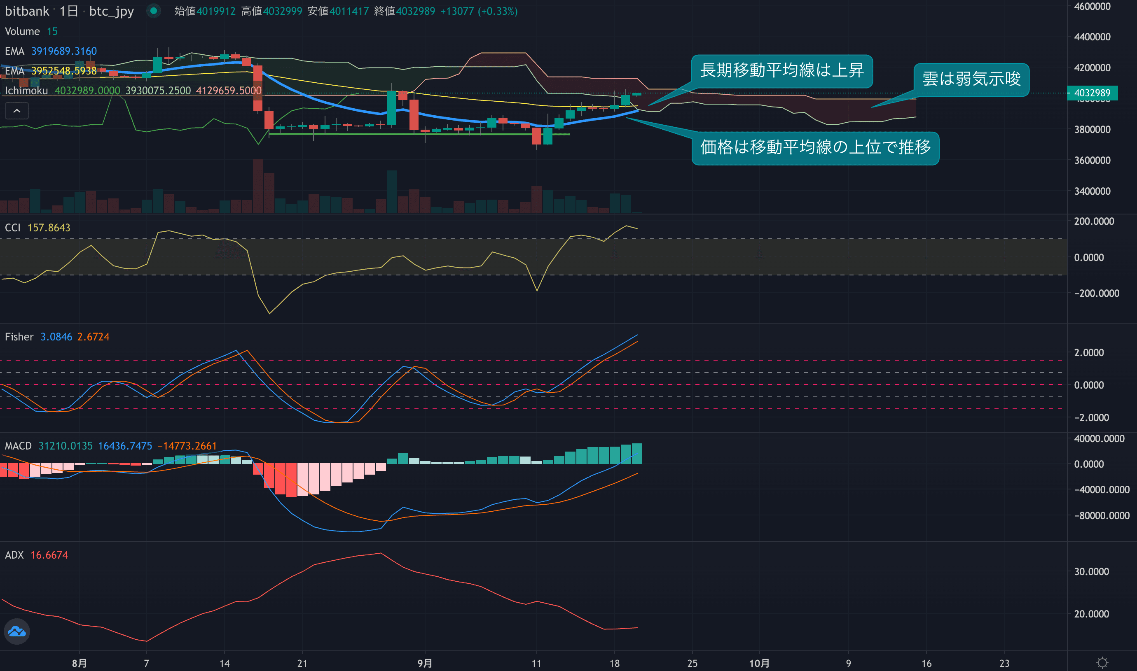Select the Ichimoku indicator legend
Screen dimensions: 1137x671
click(x=26, y=91)
